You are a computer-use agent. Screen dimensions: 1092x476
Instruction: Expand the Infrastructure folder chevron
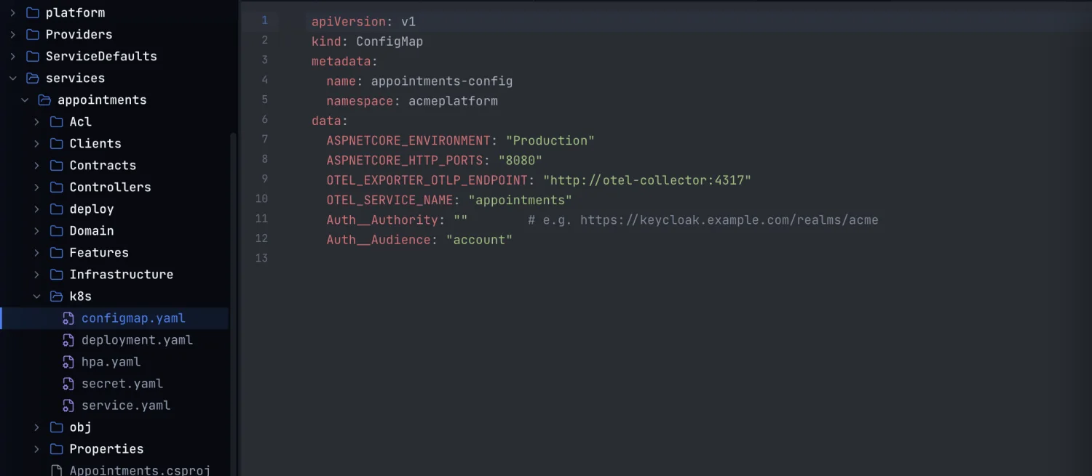[36, 275]
